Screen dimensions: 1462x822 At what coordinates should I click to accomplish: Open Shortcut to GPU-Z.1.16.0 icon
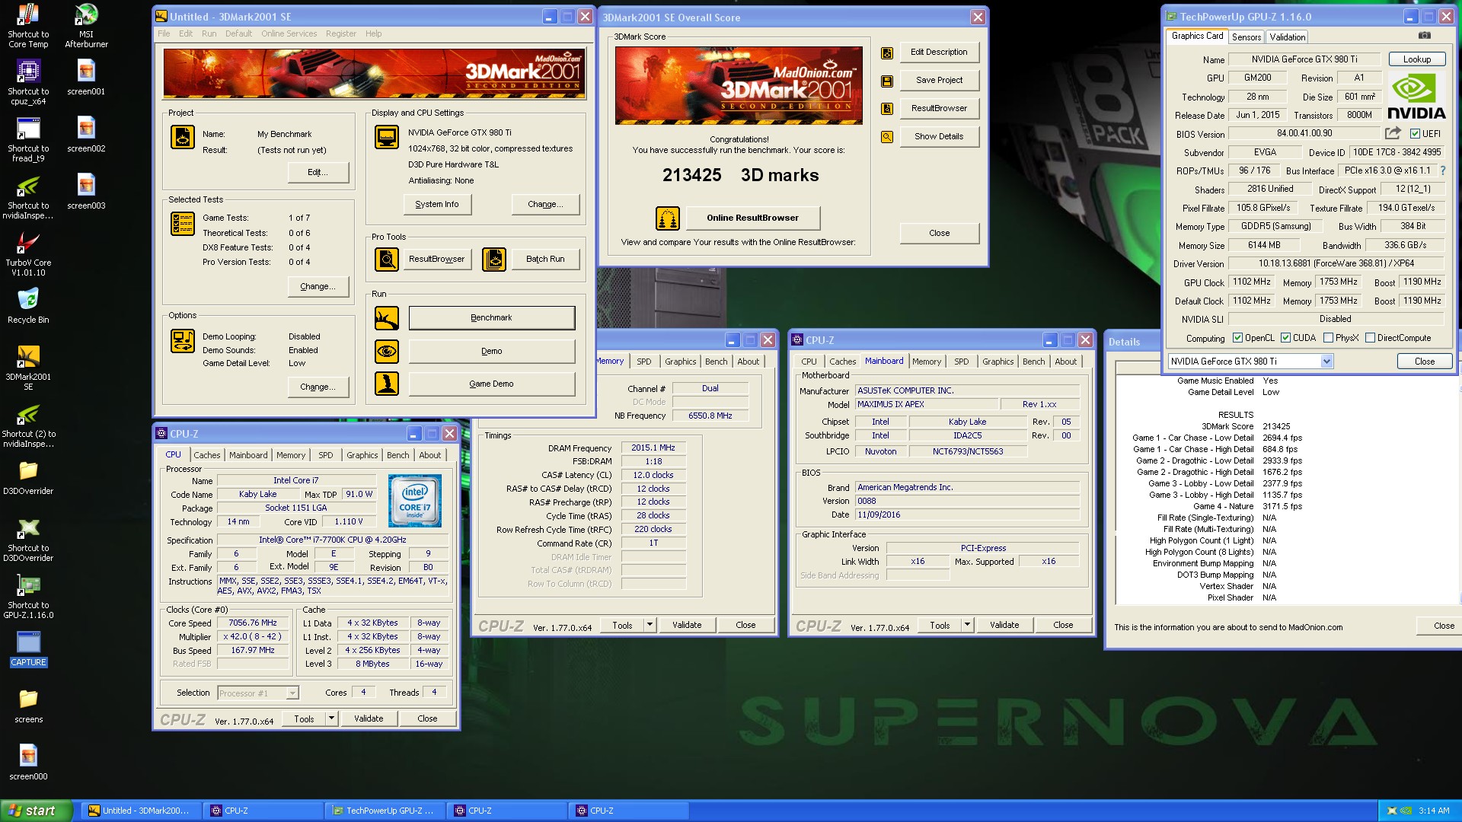pos(28,597)
